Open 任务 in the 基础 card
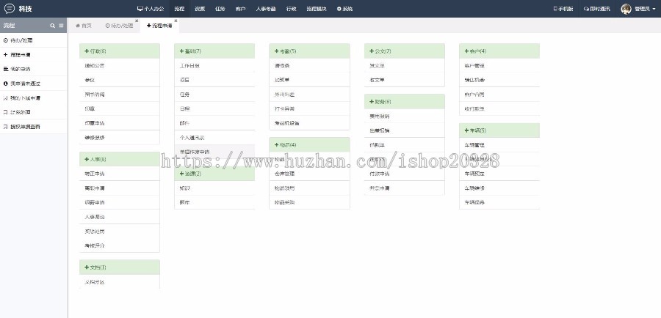Image resolution: width=661 pixels, height=318 pixels. [x=214, y=95]
